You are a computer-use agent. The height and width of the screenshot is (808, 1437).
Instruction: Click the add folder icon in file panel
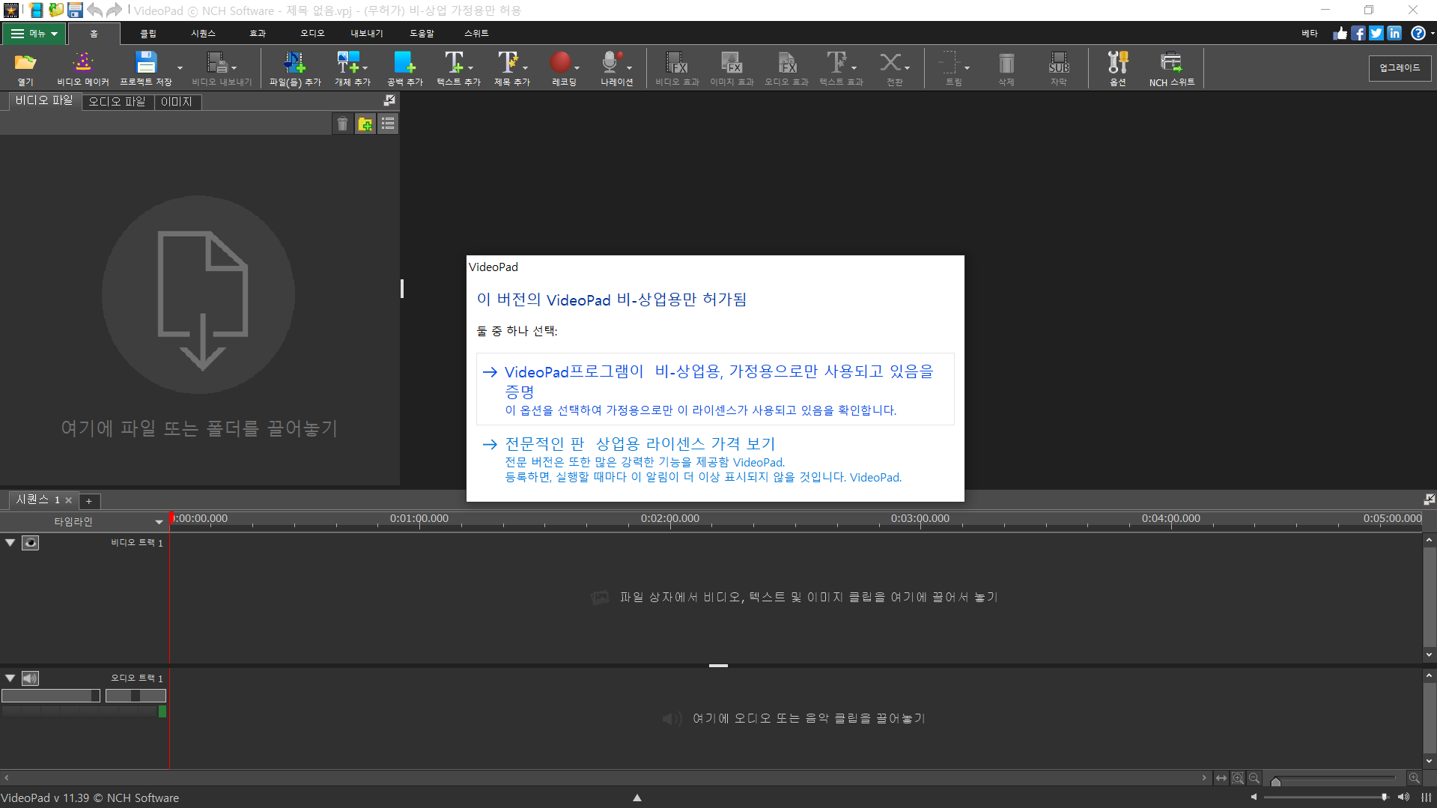tap(365, 124)
